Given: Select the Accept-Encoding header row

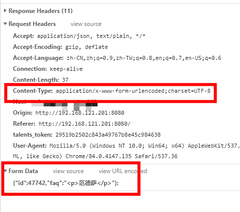Looking at the screenshot, I should (60, 47).
